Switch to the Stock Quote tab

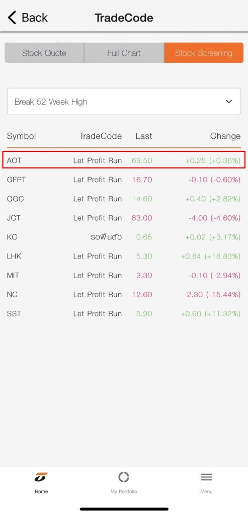pyautogui.click(x=44, y=53)
